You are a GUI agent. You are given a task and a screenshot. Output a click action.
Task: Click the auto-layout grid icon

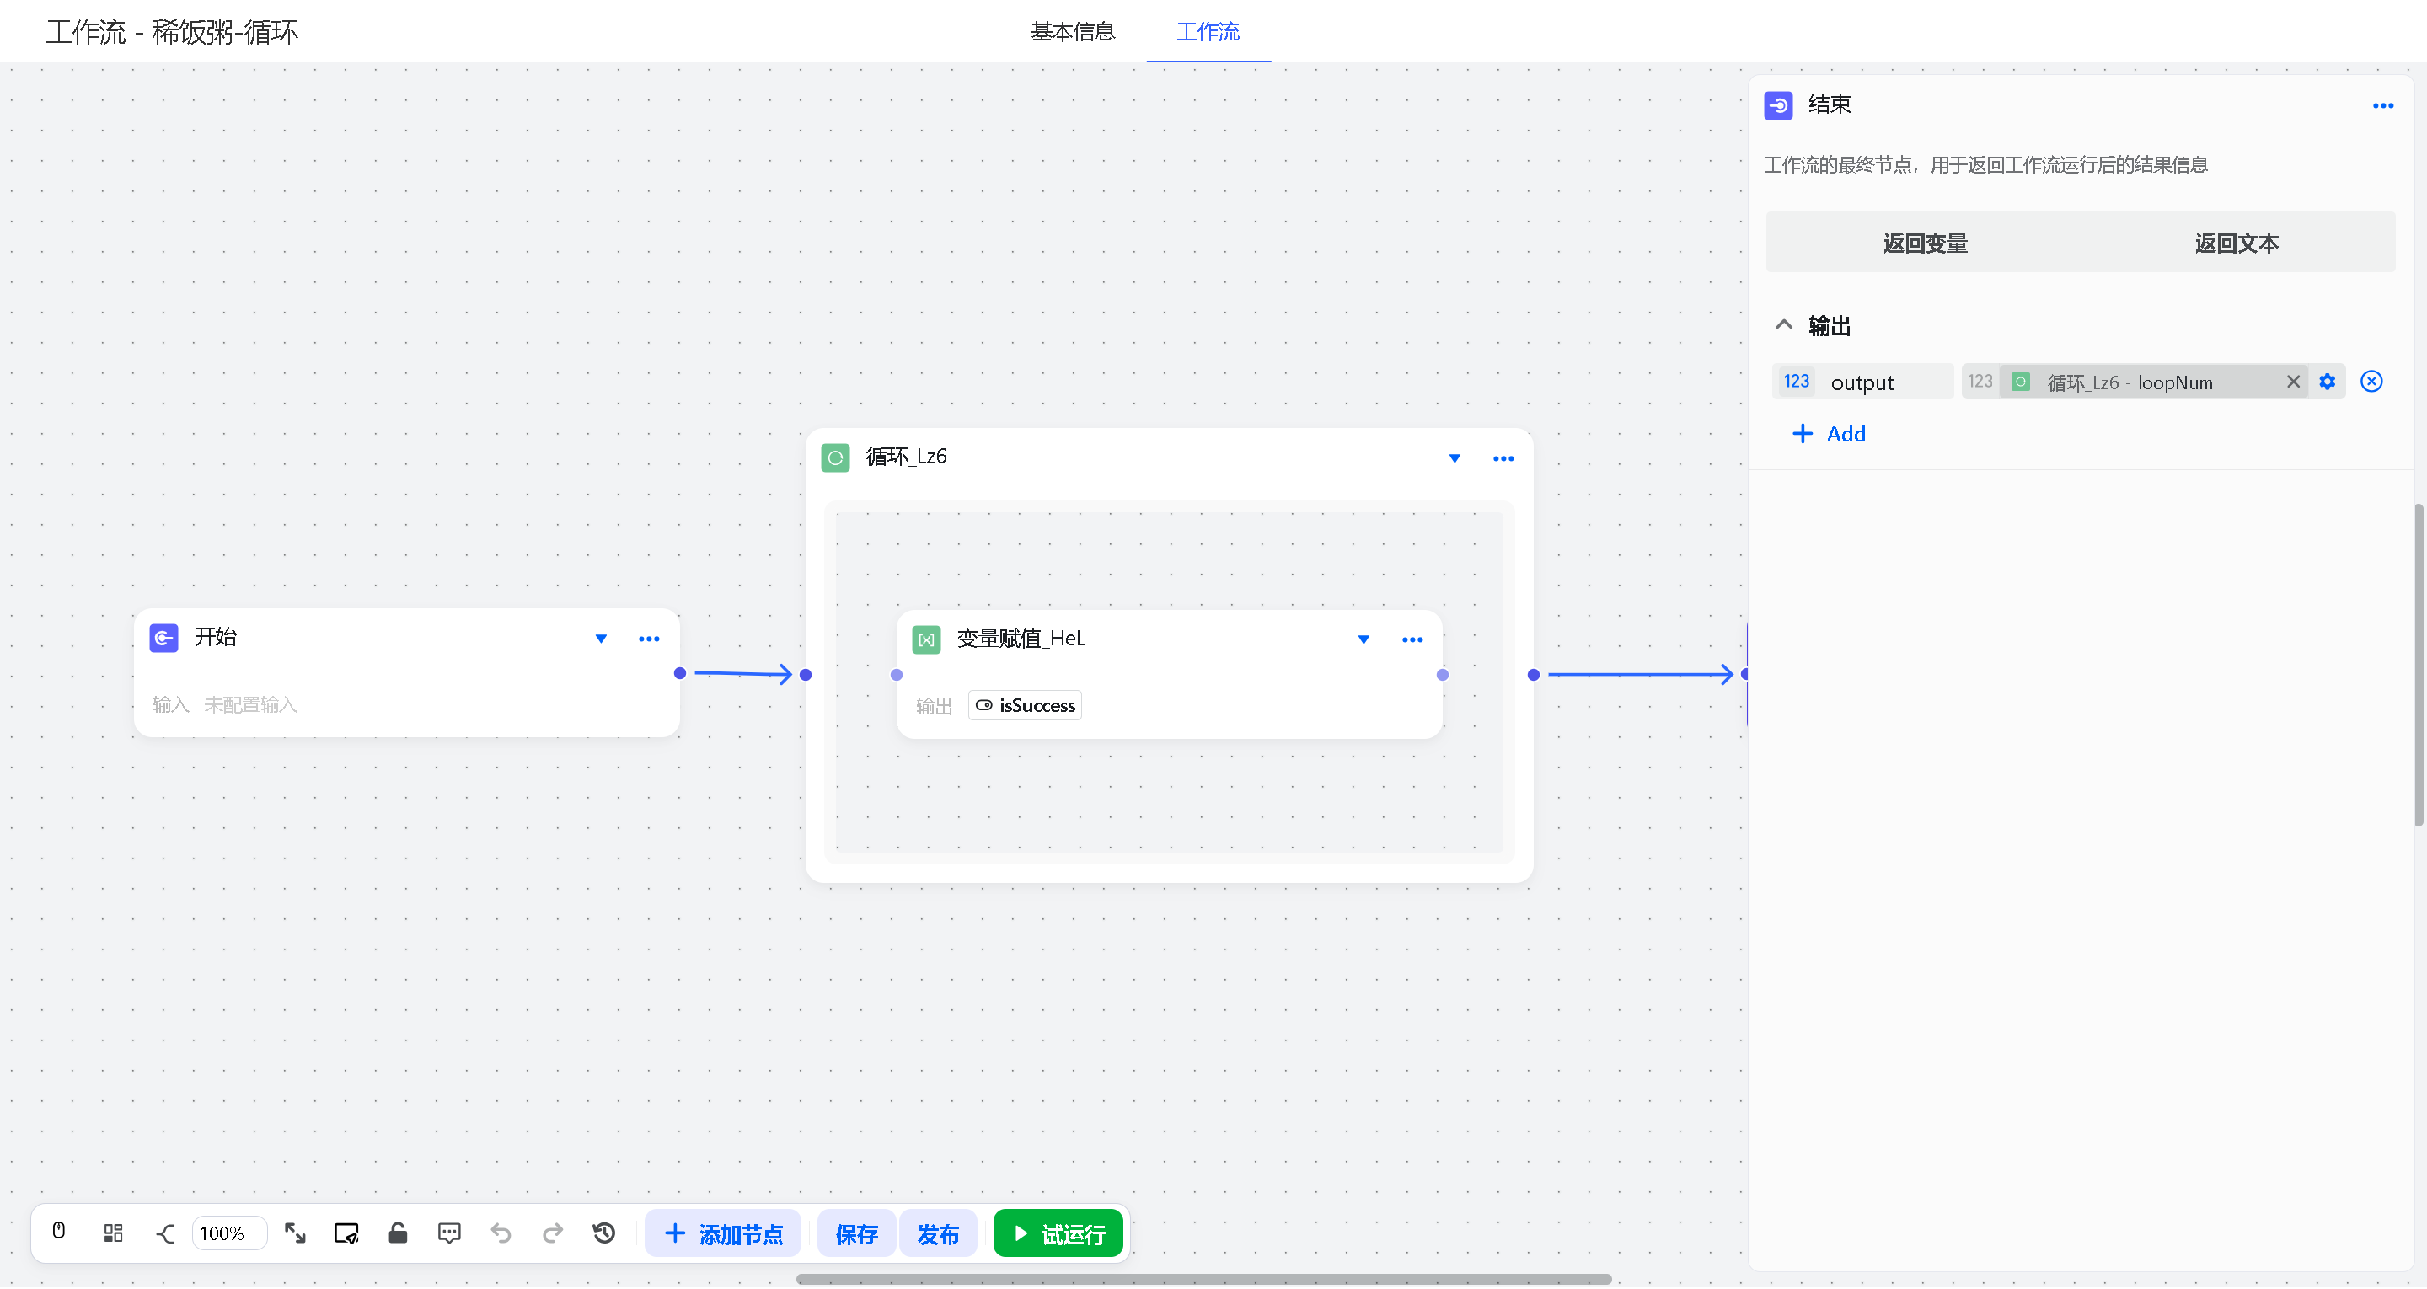click(x=113, y=1233)
